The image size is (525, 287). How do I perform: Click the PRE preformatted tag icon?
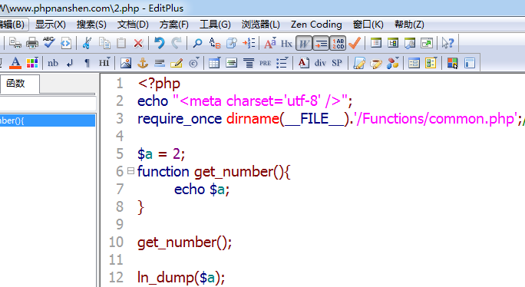click(265, 63)
